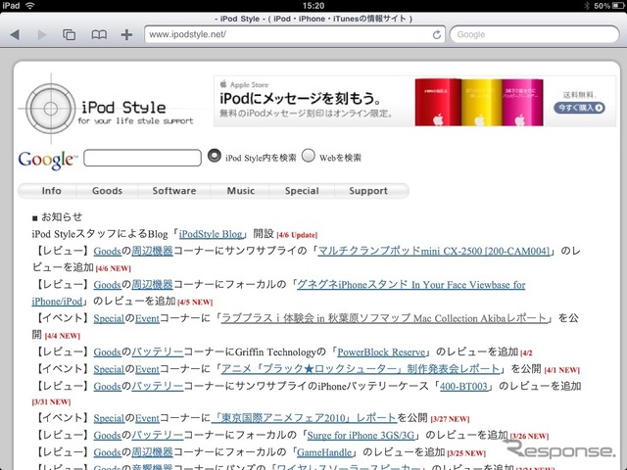Click 'Special' link in the ラブプラス row
The image size is (627, 470).
coord(109,318)
